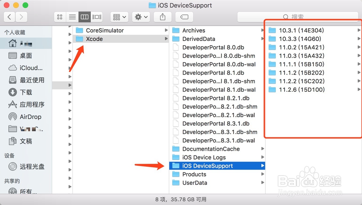Click the DerivedData folder icon
The image size is (362, 205).
pos(176,39)
